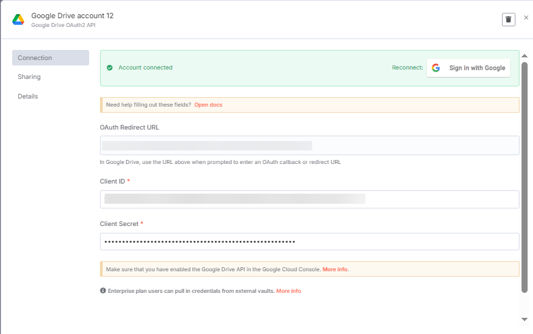Screen dimensions: 533x334
Task: Reconnect using Sign in with Google
Action: point(468,68)
